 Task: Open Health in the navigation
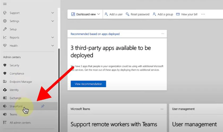tap(29, 46)
